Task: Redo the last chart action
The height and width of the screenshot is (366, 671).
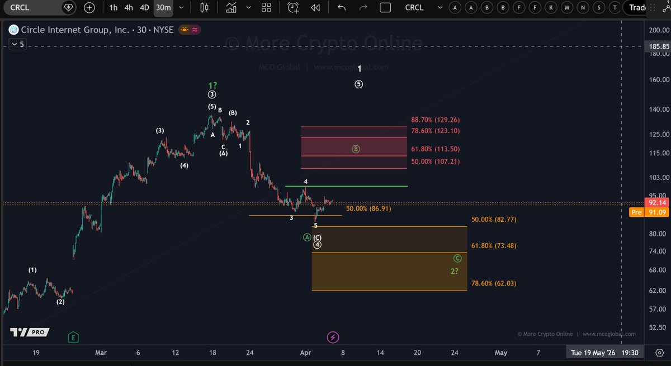Action: tap(363, 8)
